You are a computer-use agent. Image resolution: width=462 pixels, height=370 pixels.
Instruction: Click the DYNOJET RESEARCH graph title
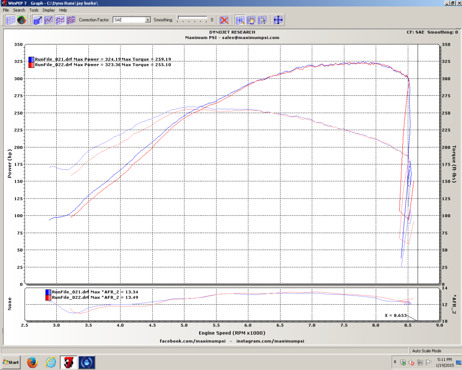click(x=232, y=32)
